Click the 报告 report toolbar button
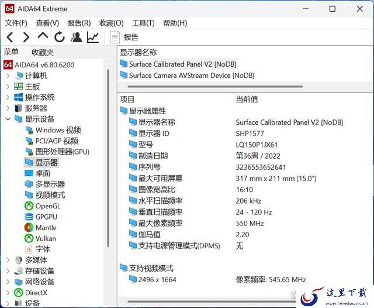Viewport: 374px width, 308px height. coord(124,37)
